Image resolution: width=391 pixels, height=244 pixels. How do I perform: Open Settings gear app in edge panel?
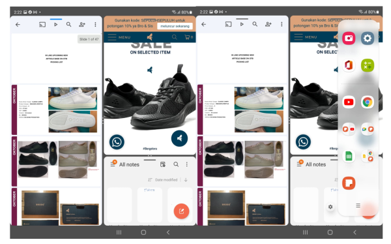368,38
